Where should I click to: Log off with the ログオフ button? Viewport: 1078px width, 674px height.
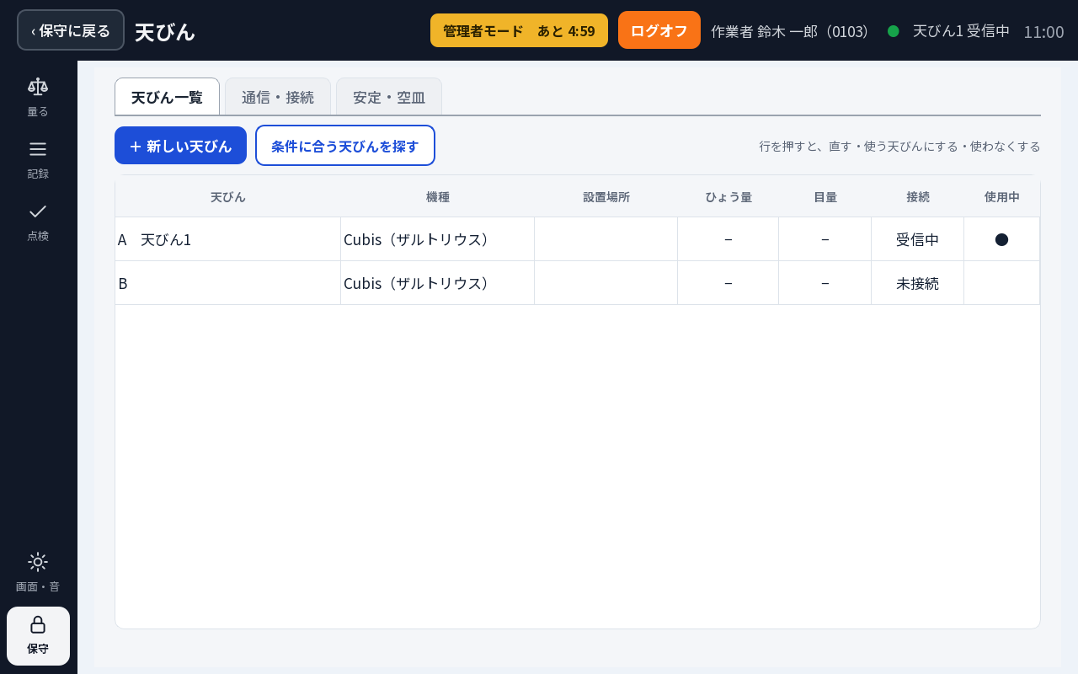click(659, 30)
